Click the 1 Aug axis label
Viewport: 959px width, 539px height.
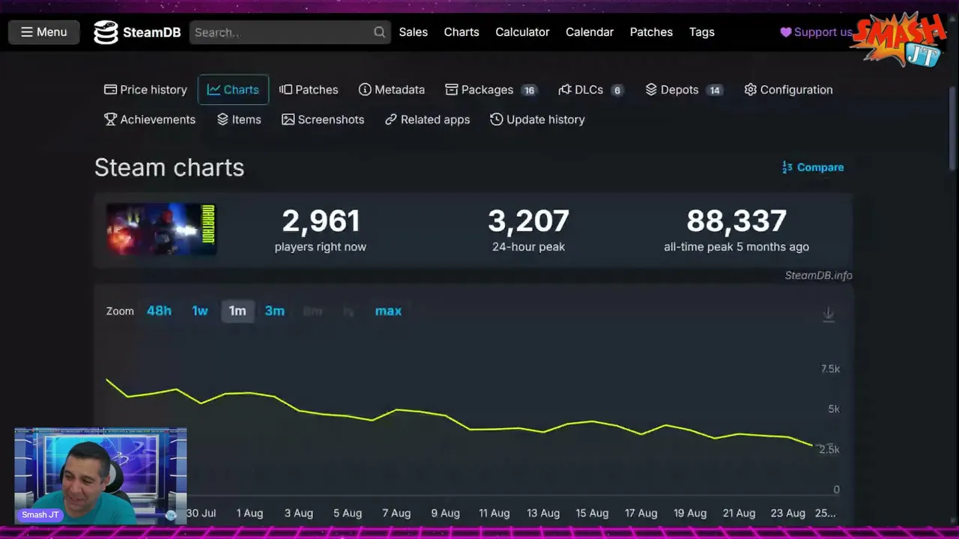pyautogui.click(x=249, y=513)
